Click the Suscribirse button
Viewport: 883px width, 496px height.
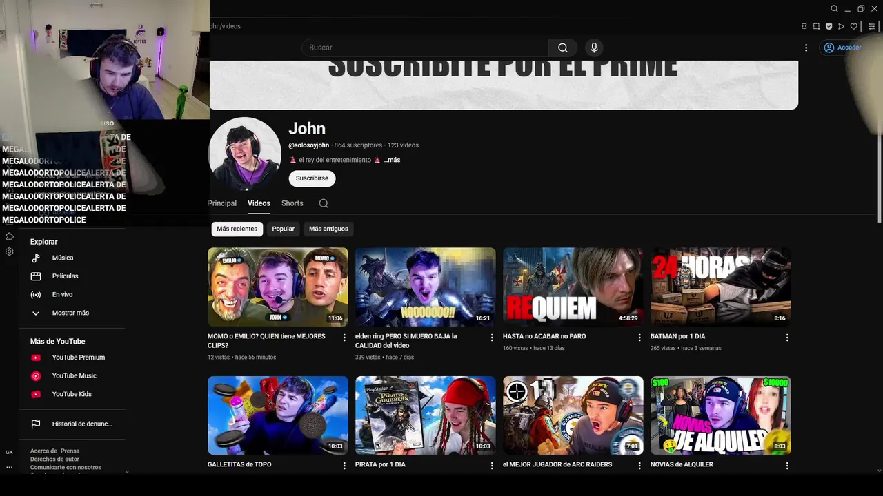(x=312, y=178)
